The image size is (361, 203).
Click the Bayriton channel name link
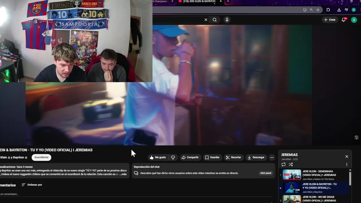[x=18, y=157]
